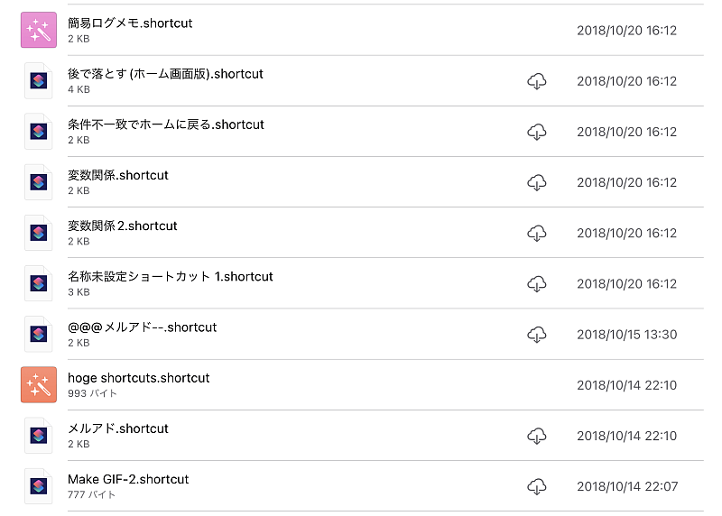722x516 pixels.
Task: Click the pink magic wand icon for 簡易ログメモ
Action: click(39, 30)
